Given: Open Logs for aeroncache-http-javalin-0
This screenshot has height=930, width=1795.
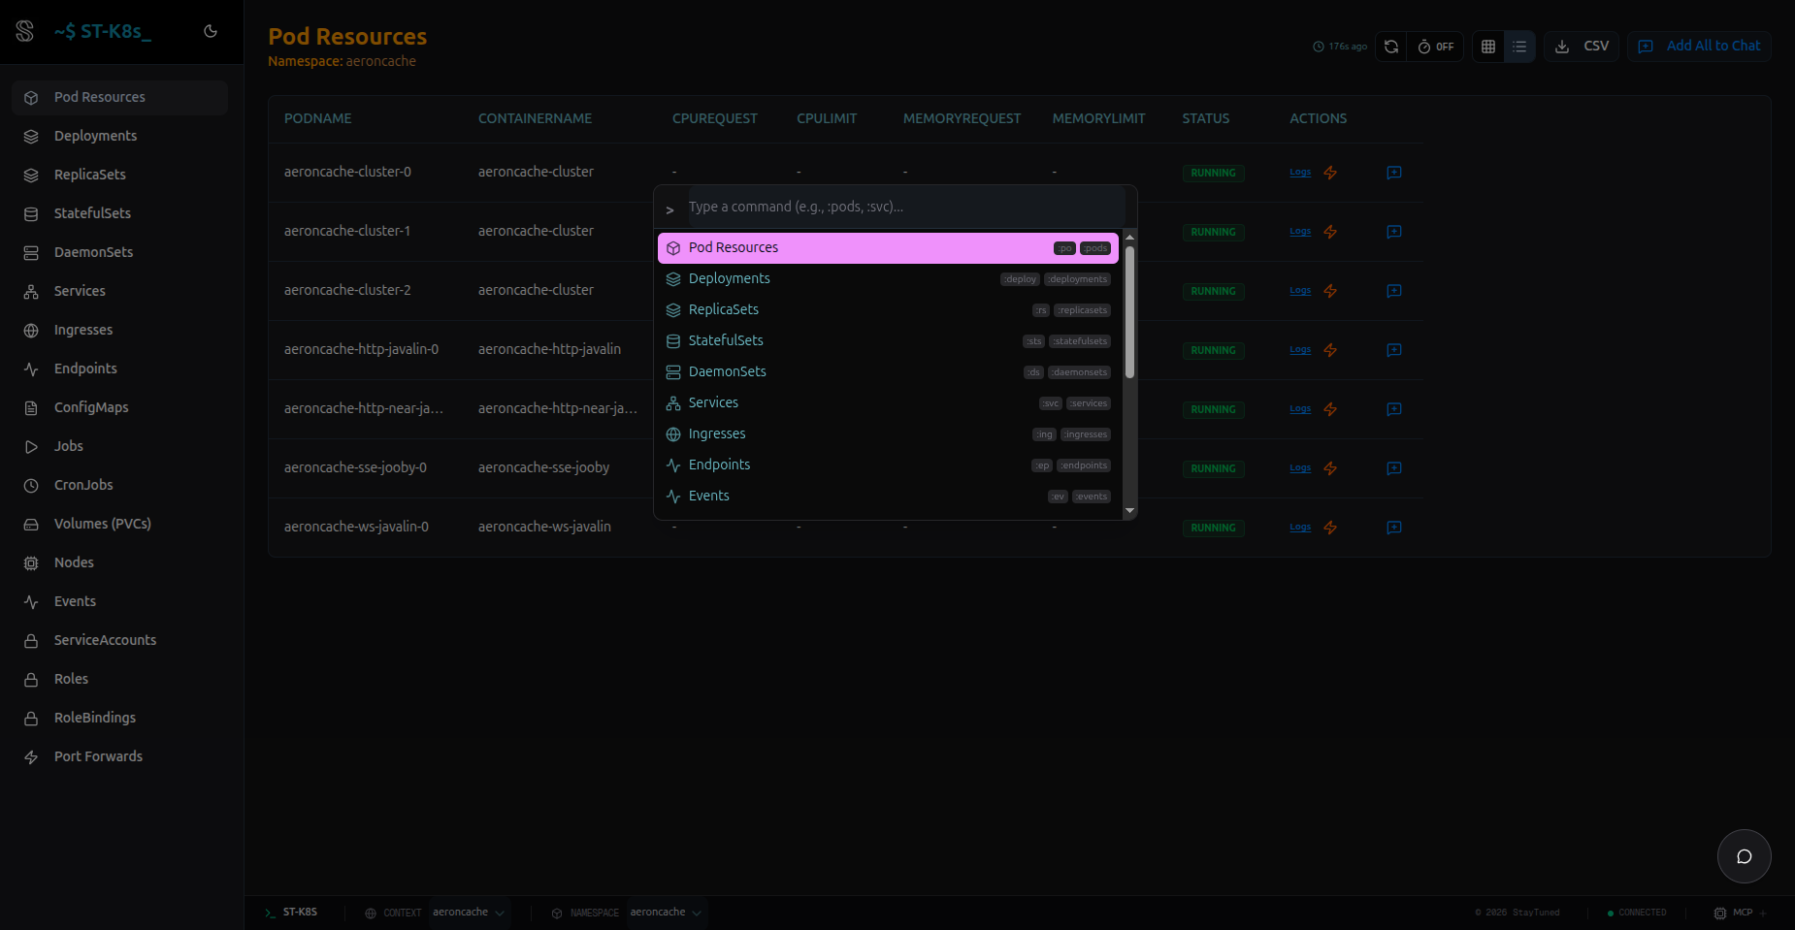Looking at the screenshot, I should coord(1300,350).
